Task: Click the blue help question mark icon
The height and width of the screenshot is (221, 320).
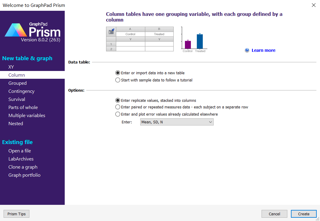Action: point(247,50)
